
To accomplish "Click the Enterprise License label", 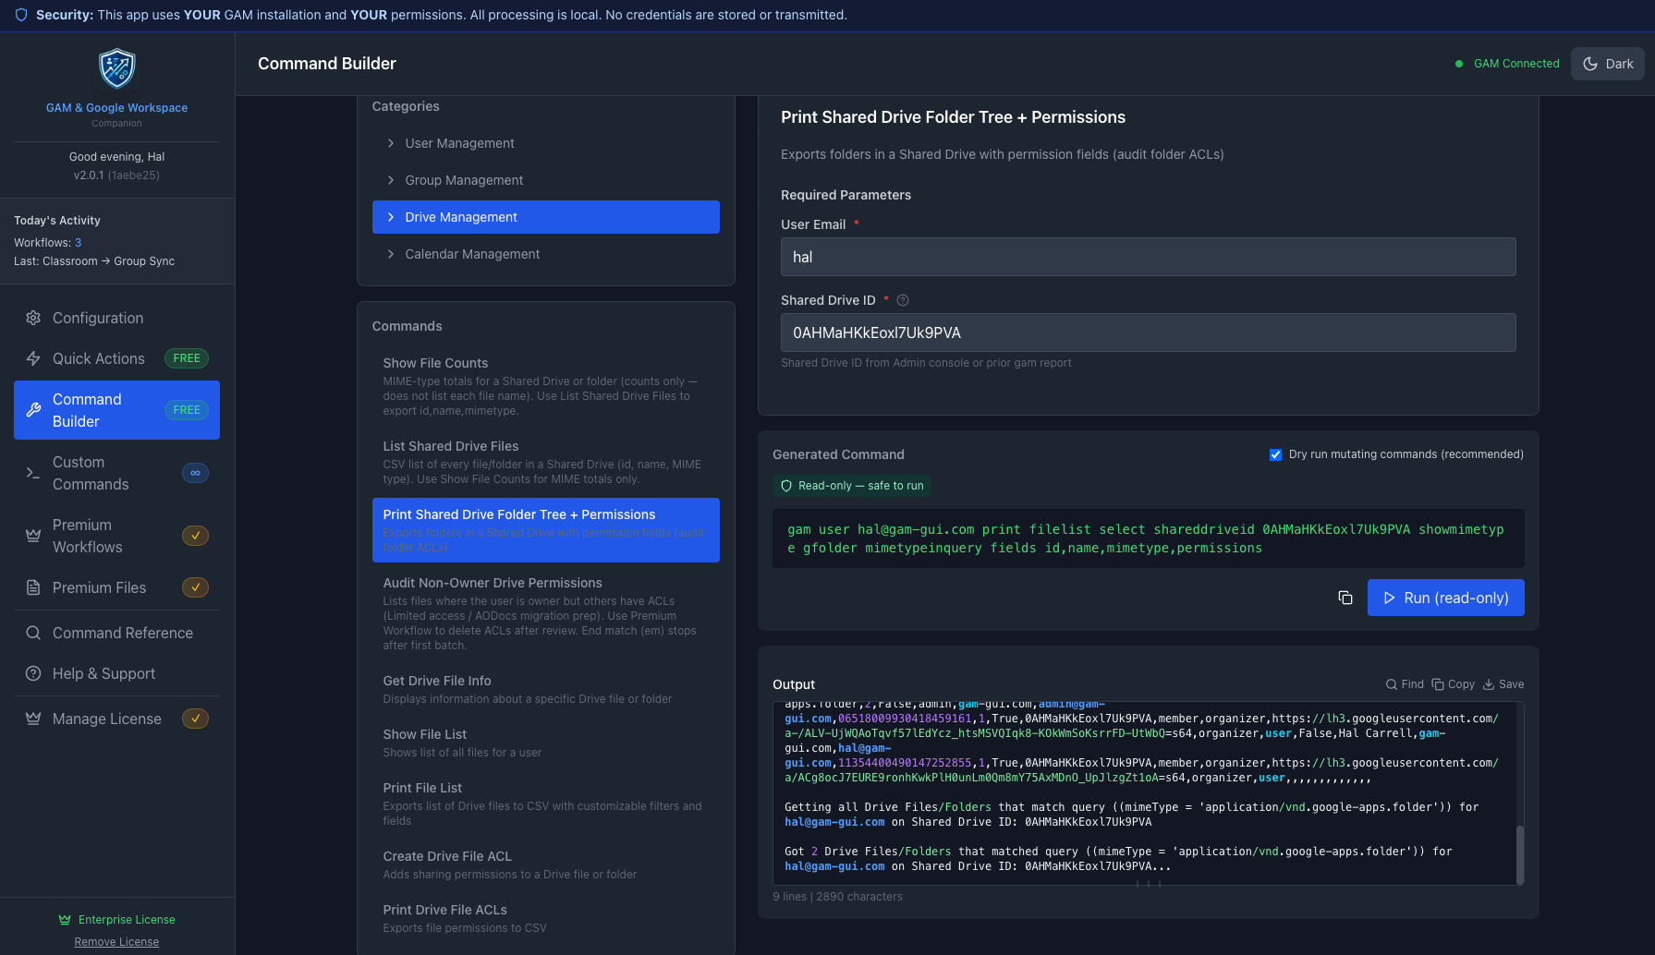I will [x=127, y=920].
